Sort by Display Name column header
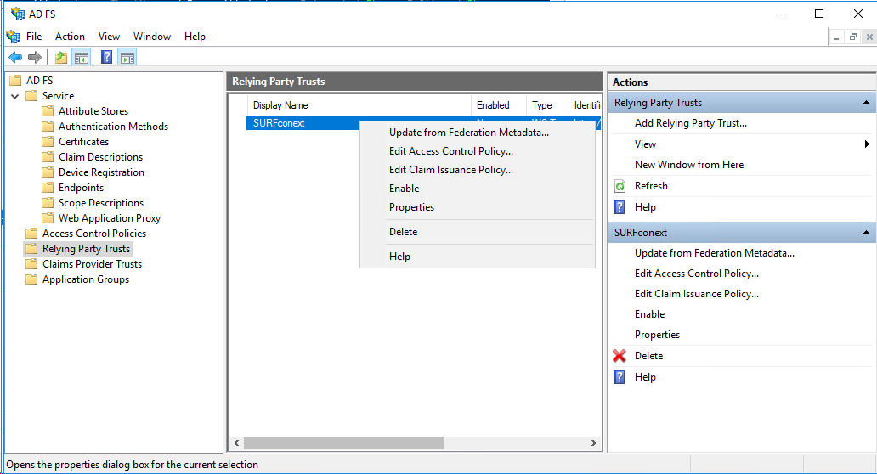 click(x=359, y=105)
